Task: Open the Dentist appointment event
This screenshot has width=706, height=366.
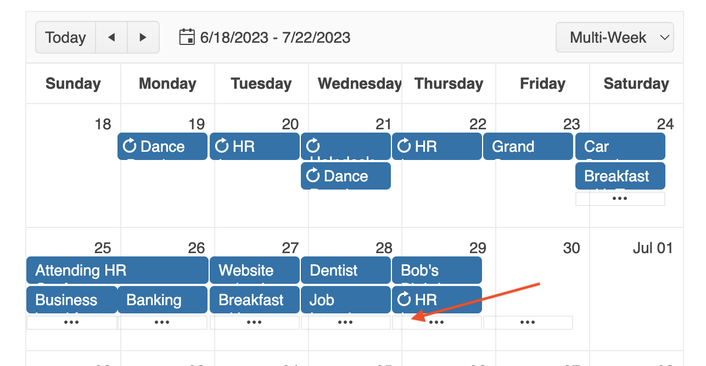Action: tap(345, 270)
